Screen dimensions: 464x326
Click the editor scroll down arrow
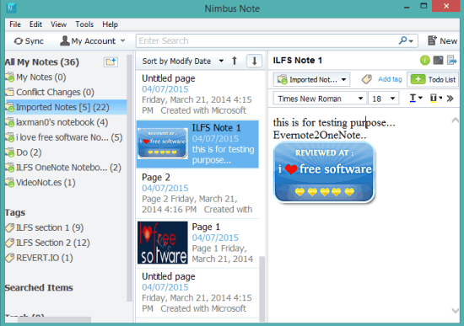pos(455,310)
